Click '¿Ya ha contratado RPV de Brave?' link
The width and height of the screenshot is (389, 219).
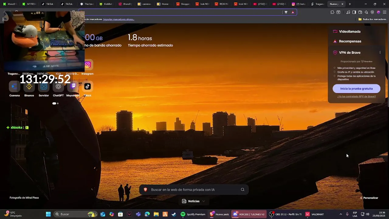pyautogui.click(x=356, y=96)
